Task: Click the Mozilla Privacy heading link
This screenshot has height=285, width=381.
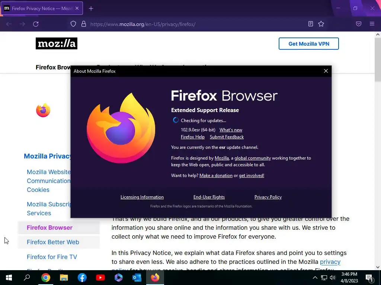Action: (x=47, y=156)
